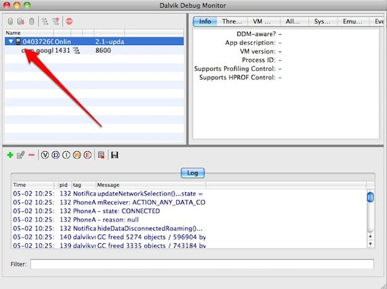This screenshot has height=289, width=387.
Task: Toggle the Debug (D) log level
Action: coord(55,155)
